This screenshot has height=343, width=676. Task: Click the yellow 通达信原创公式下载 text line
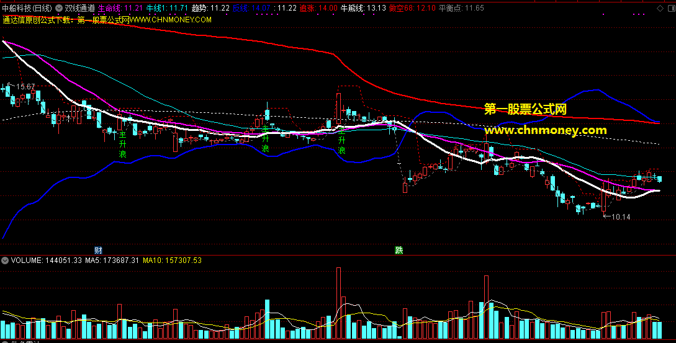(107, 20)
